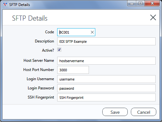Click into the Host Server Name field
162x122 pixels.
tap(106, 61)
